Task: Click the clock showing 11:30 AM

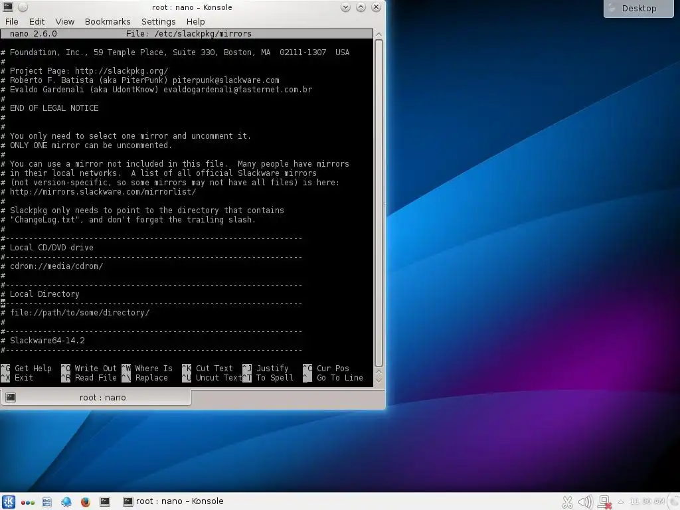Action: click(x=647, y=501)
